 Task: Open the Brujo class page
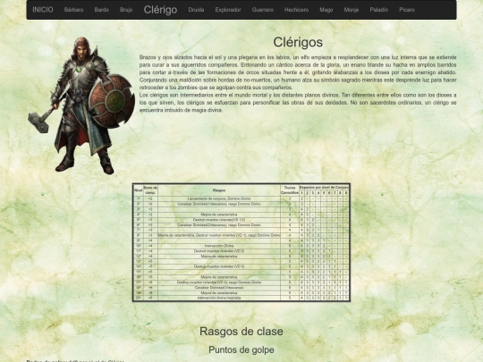(x=126, y=10)
